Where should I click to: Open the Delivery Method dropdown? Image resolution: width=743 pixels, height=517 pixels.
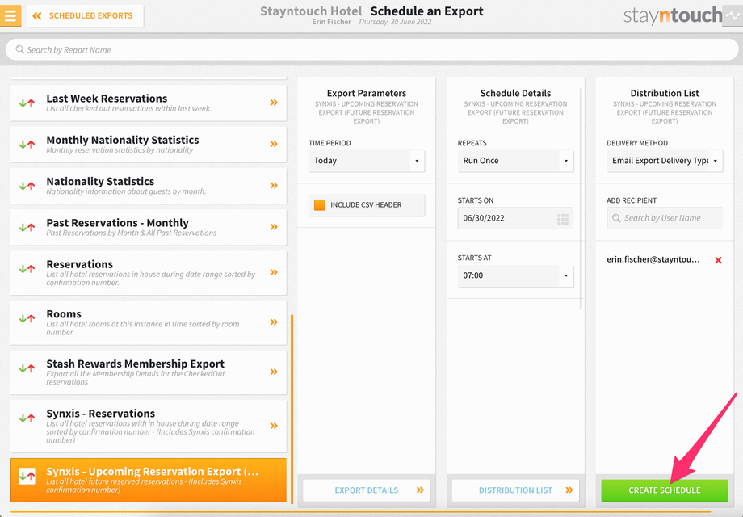[665, 161]
